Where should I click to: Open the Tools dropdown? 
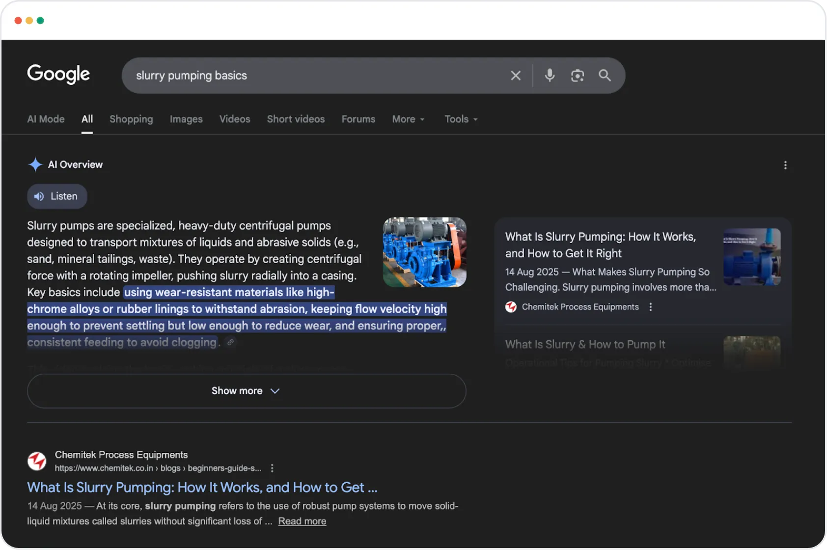pyautogui.click(x=461, y=119)
